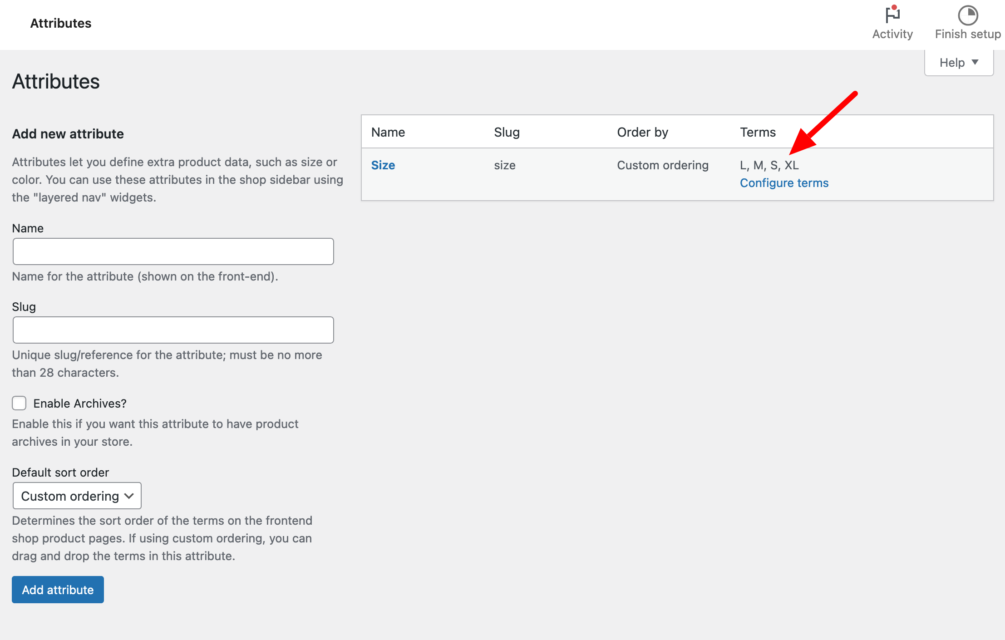
Task: Click the Slug input field
Action: [173, 330]
